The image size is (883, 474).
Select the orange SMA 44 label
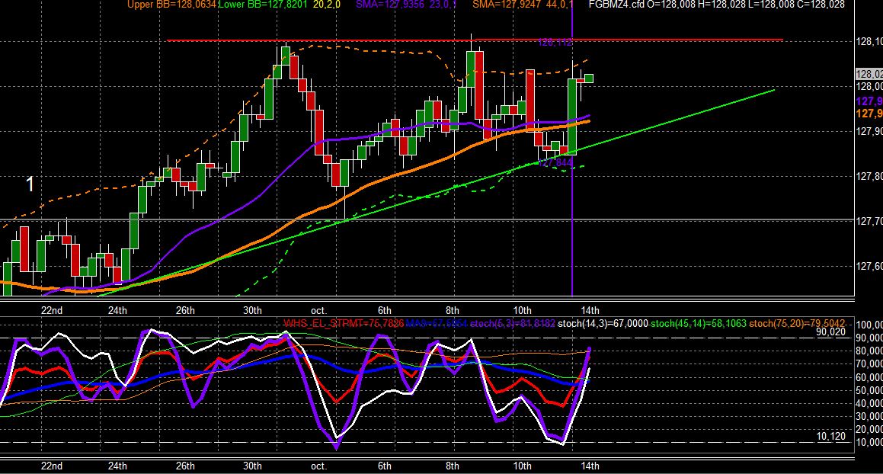click(523, 5)
